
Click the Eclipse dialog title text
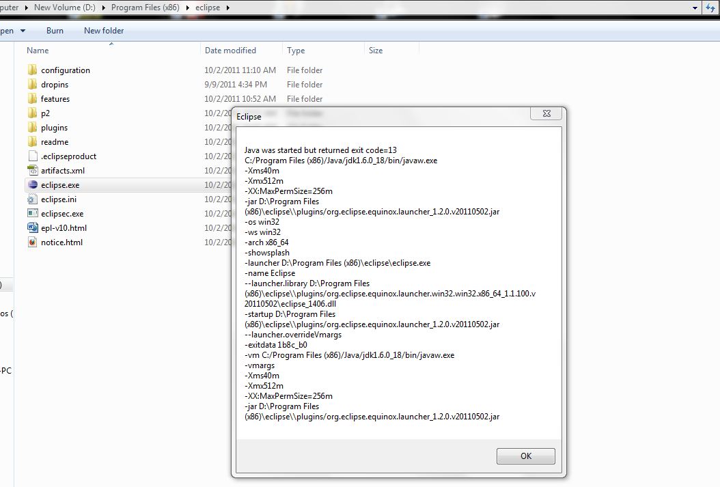(x=249, y=117)
